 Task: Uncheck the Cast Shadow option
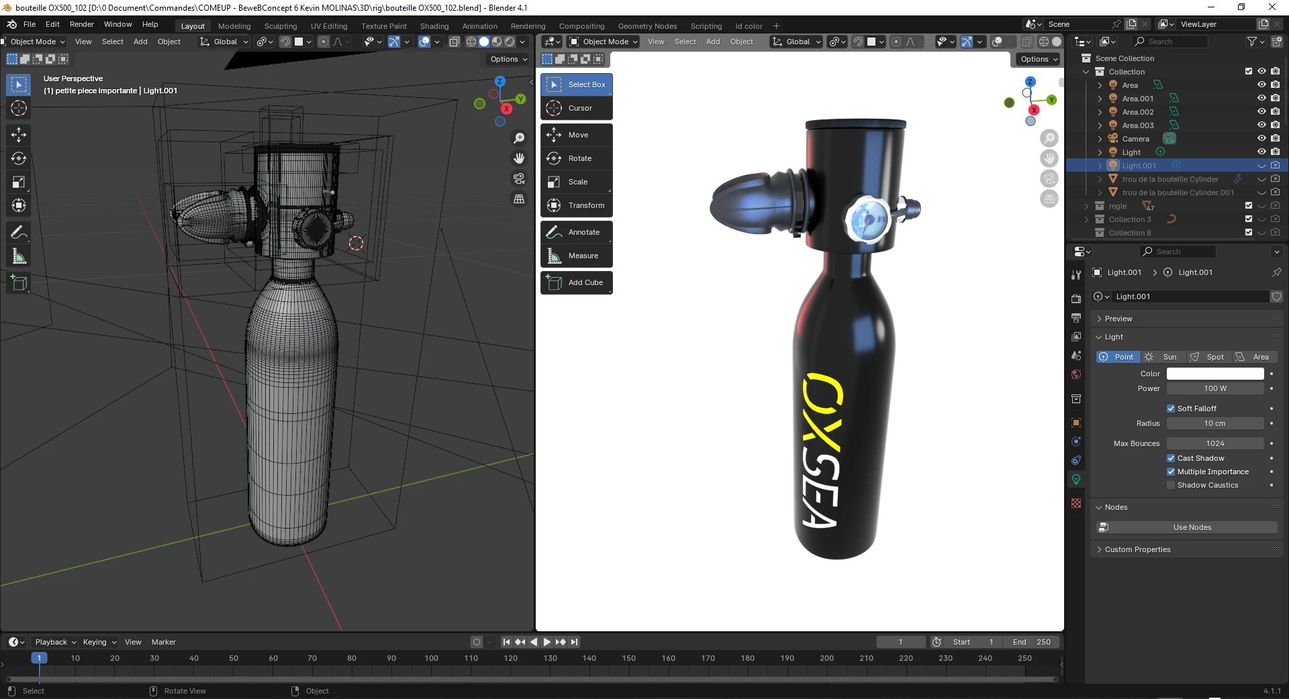[x=1171, y=458]
